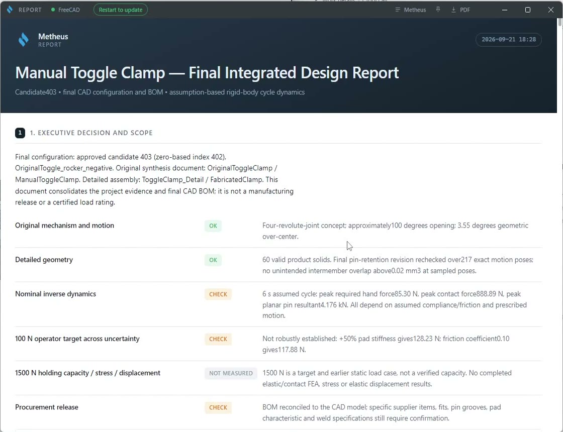Click the REPORT label in title bar
Screen dimensions: 563x432
pos(30,10)
